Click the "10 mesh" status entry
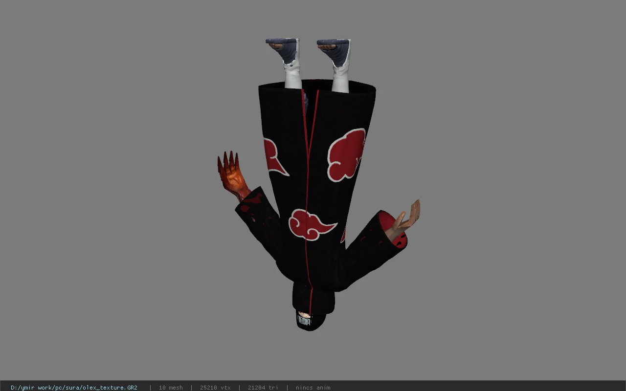 [x=171, y=388]
